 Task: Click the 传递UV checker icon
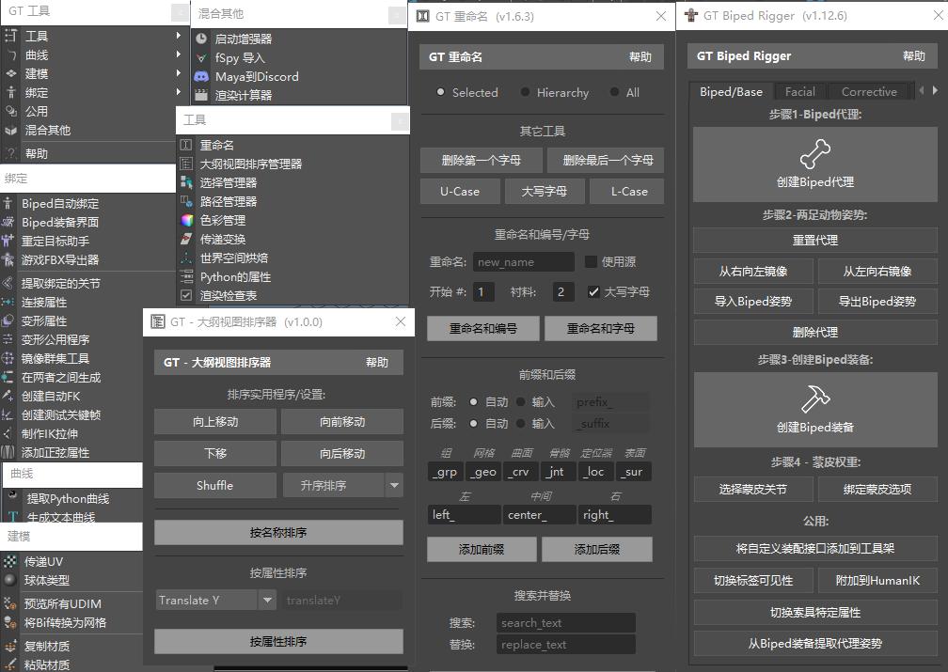[x=10, y=561]
